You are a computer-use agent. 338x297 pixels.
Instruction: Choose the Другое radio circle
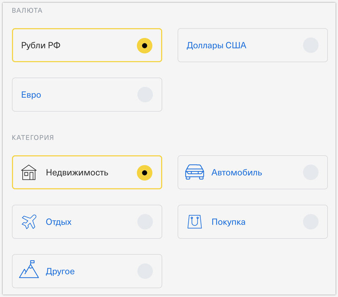click(145, 271)
